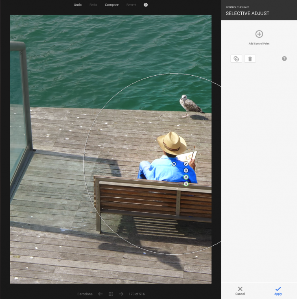Click the Selective Adjust panel title
Screen dimensions: 297x299
point(247,13)
